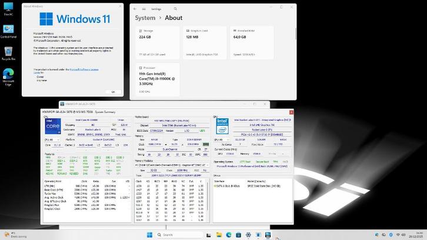Open the Windows Start menu
The image size is (427, 240).
[x=149, y=235]
